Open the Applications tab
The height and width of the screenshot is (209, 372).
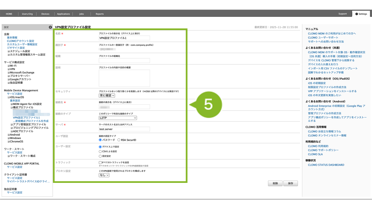click(x=63, y=14)
